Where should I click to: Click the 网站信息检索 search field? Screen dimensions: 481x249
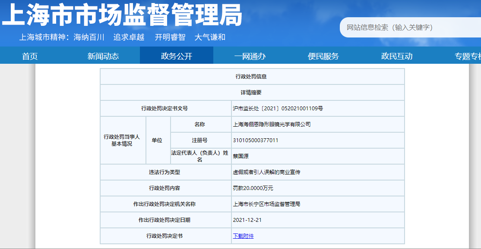[x=411, y=28]
